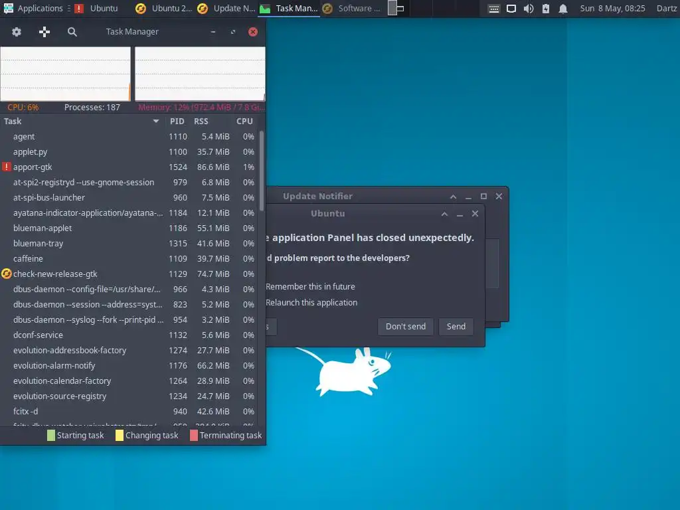Click the Processes: 187 status text
This screenshot has width=680, height=510.
[92, 108]
